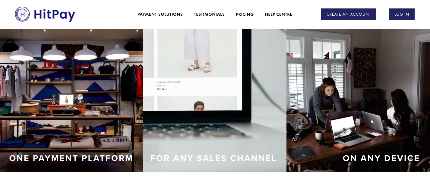Click the red color swatch under the T-shirt listing
Viewport: 430px width, 177px height.
[x=158, y=89]
